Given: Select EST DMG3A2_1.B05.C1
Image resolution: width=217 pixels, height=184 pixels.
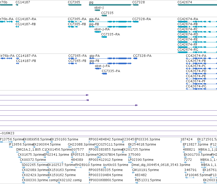Looking at the screenshot, I should tap(31, 150).
